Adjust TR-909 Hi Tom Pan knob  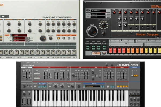pos(40,30)
